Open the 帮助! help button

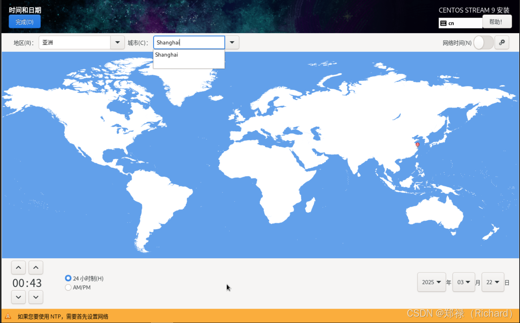(497, 22)
